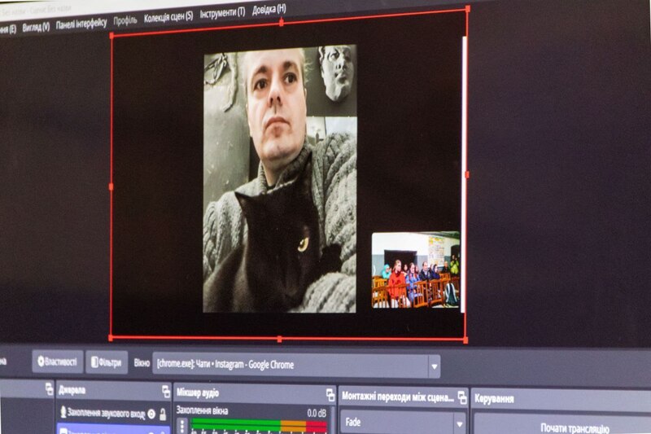Open the Fade transition dropdown

404,423
